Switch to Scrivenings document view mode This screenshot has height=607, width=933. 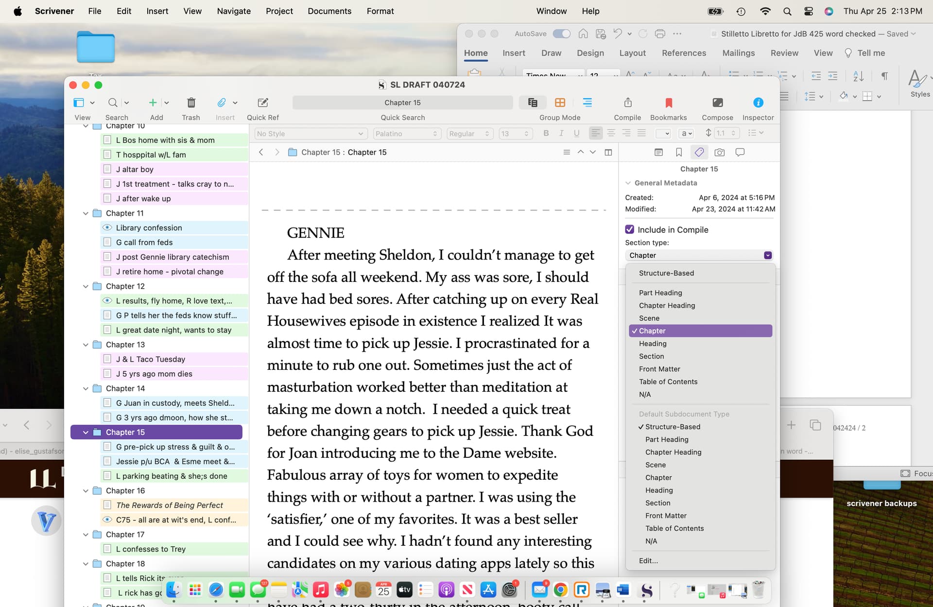(x=533, y=103)
